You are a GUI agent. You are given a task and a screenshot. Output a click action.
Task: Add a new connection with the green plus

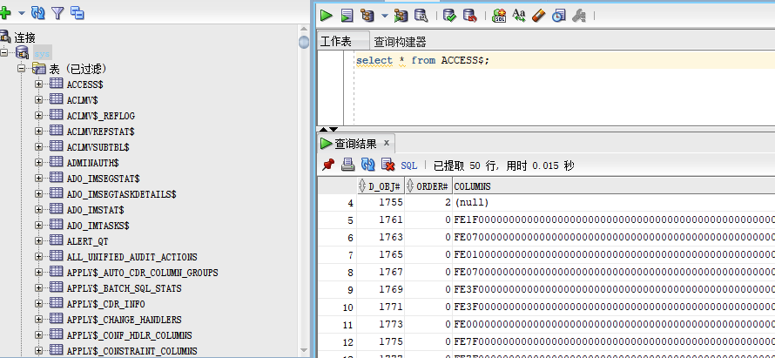[5, 13]
